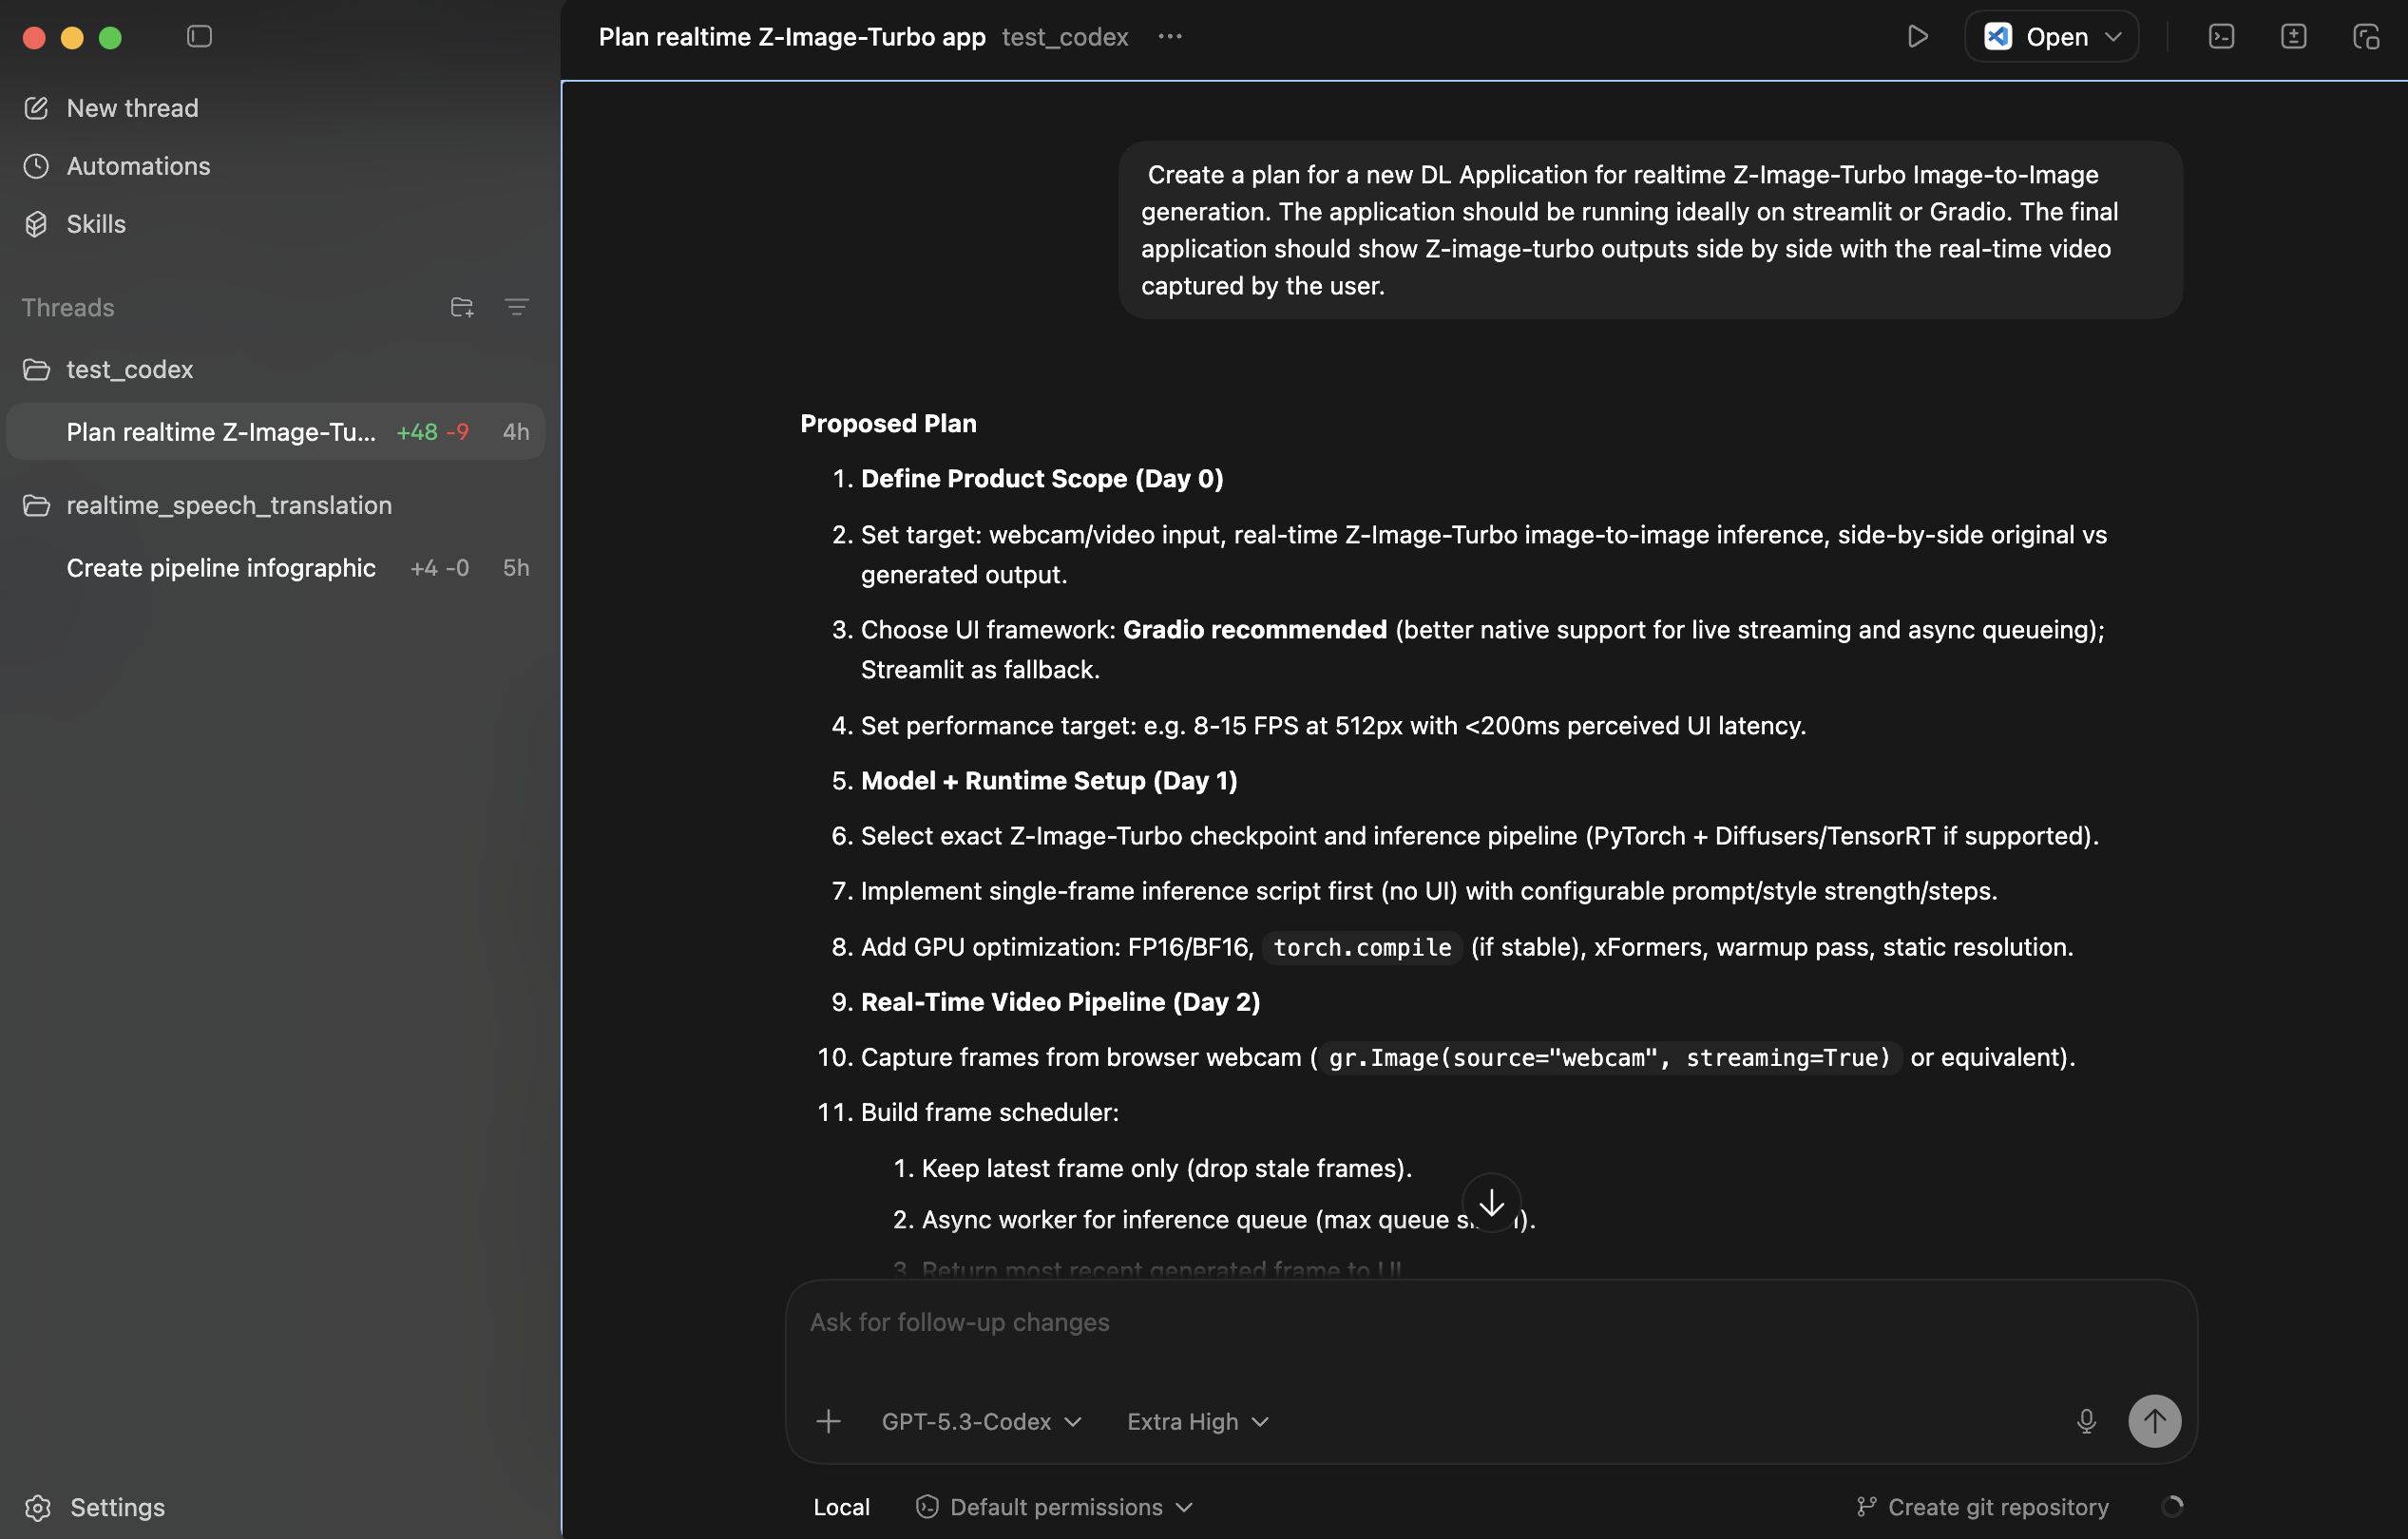Open the thread's three-dots options menu
Viewport: 2408px width, 1539px height.
[1169, 37]
